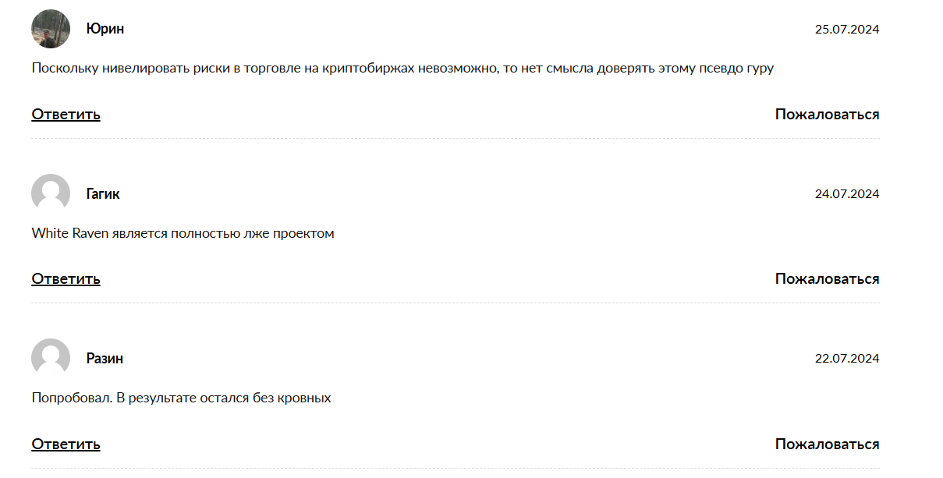Reply to Разин's comment via Ответить
Image resolution: width=943 pixels, height=478 pixels.
(66, 444)
